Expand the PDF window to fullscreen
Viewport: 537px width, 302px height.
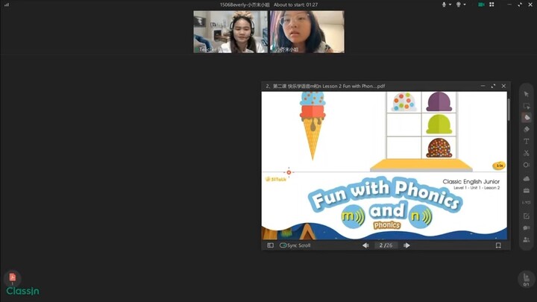(x=493, y=86)
